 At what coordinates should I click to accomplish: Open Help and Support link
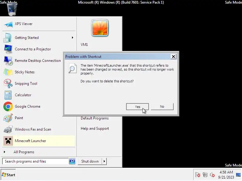click(95, 129)
